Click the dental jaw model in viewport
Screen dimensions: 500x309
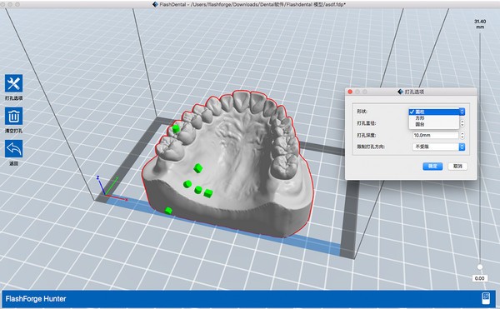coord(228,164)
